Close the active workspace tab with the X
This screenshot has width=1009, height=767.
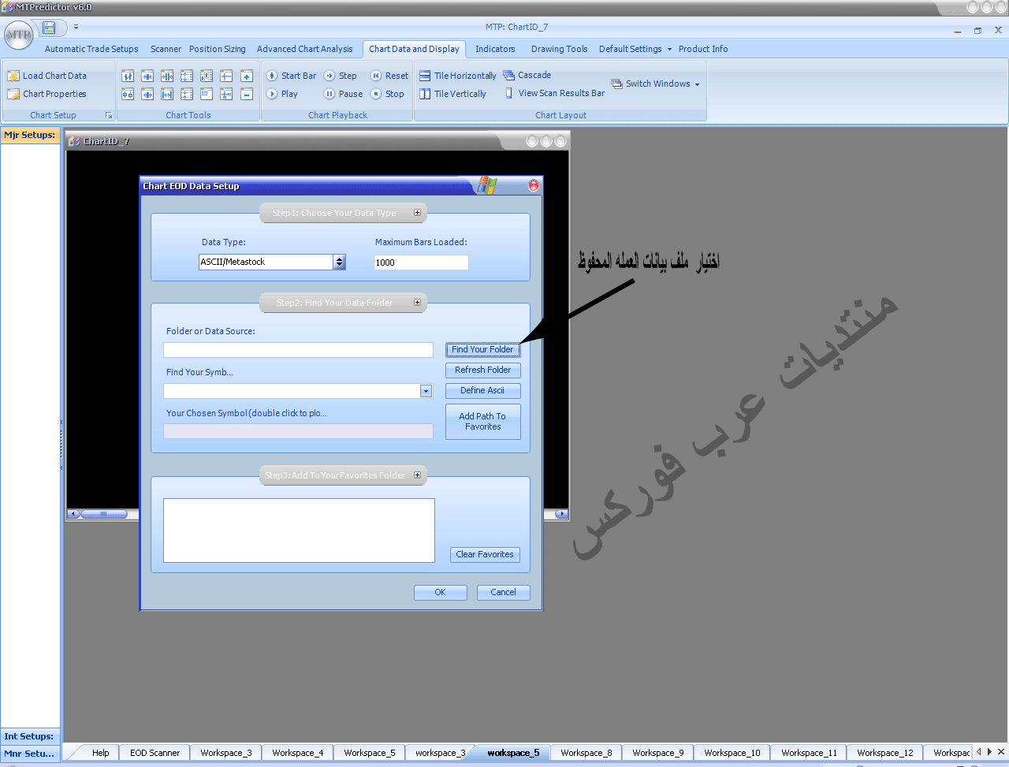1001,751
